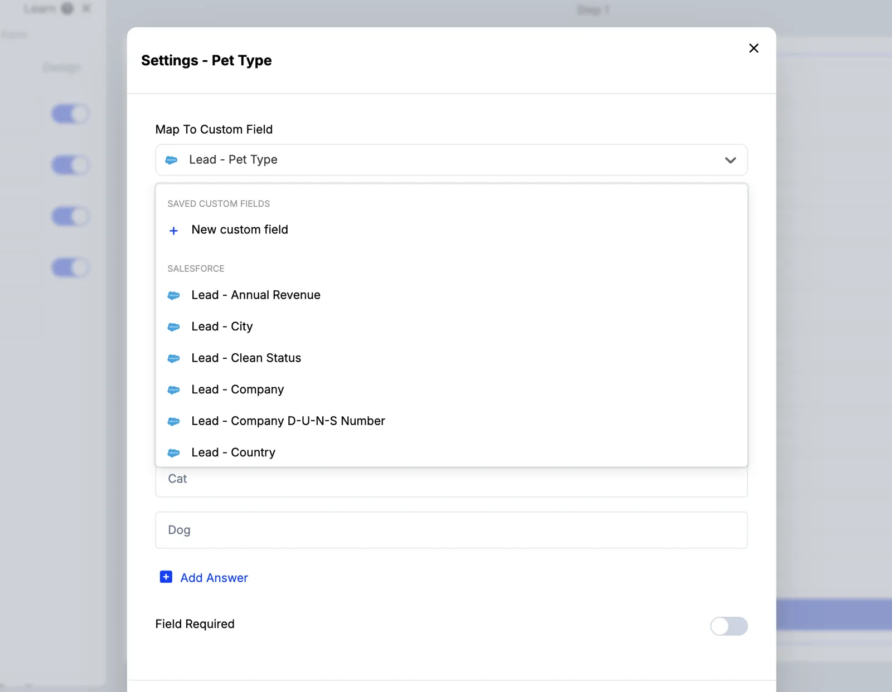Click Salesforce icon beside Lead - Country
Viewport: 892px width, 692px height.
pos(174,453)
